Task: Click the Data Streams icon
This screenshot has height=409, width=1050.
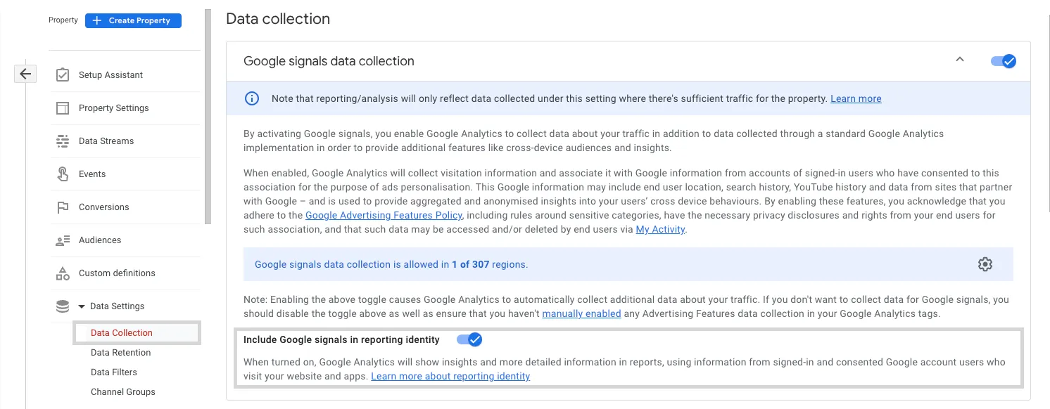Action: [63, 141]
